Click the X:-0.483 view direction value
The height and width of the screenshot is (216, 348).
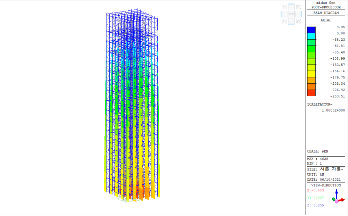click(x=316, y=190)
